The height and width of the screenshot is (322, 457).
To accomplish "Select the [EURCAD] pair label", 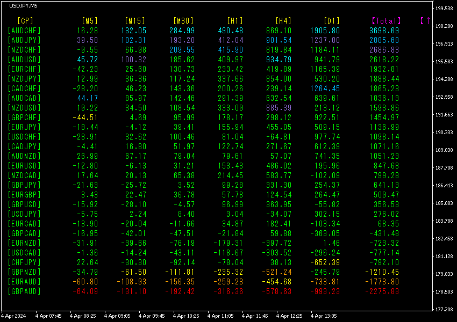I will click(24, 224).
